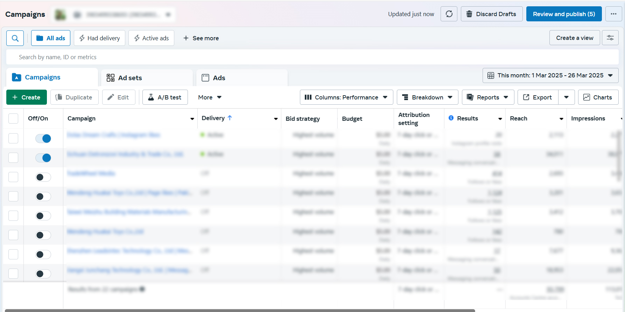Image resolution: width=625 pixels, height=312 pixels.
Task: Open the Breakdown dropdown
Action: (427, 97)
